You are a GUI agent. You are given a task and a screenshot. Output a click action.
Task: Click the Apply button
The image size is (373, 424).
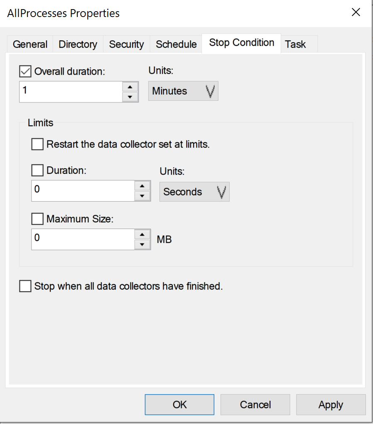pyautogui.click(x=331, y=405)
